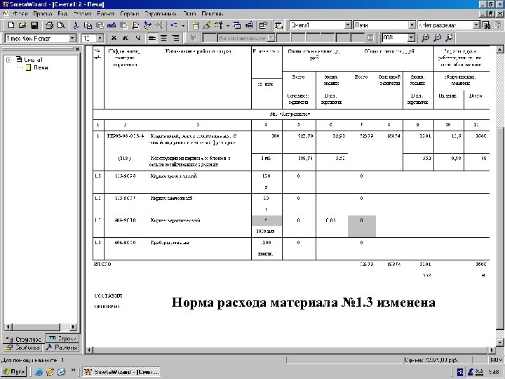Toggle Bold (Ж) formatting

pos(114,38)
